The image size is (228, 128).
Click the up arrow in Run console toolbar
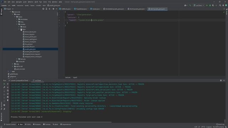(x=8, y=84)
